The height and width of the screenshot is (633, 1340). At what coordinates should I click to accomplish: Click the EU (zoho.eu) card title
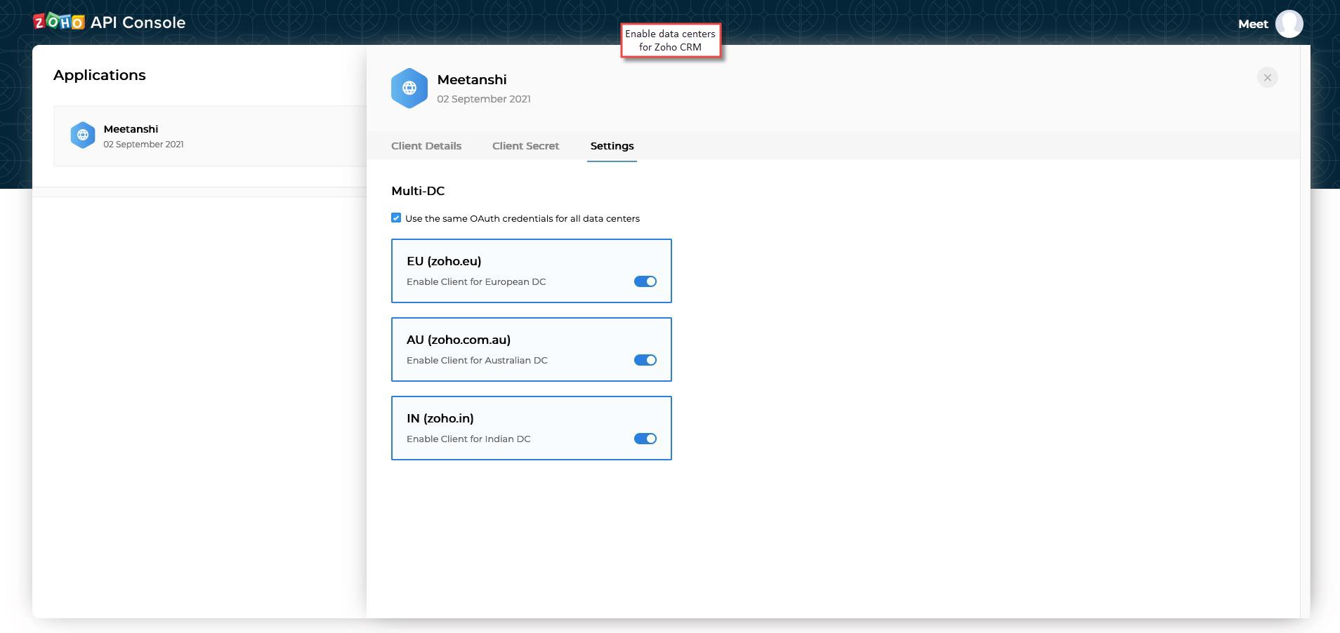[444, 261]
